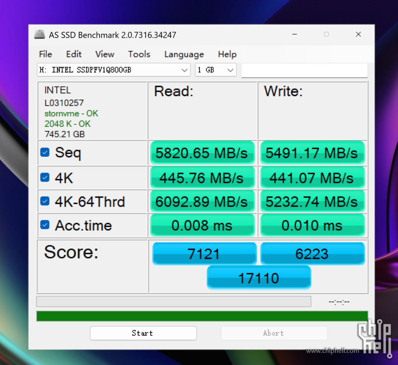
Task: Click the 745.21 GB capacity text
Action: coord(65,134)
